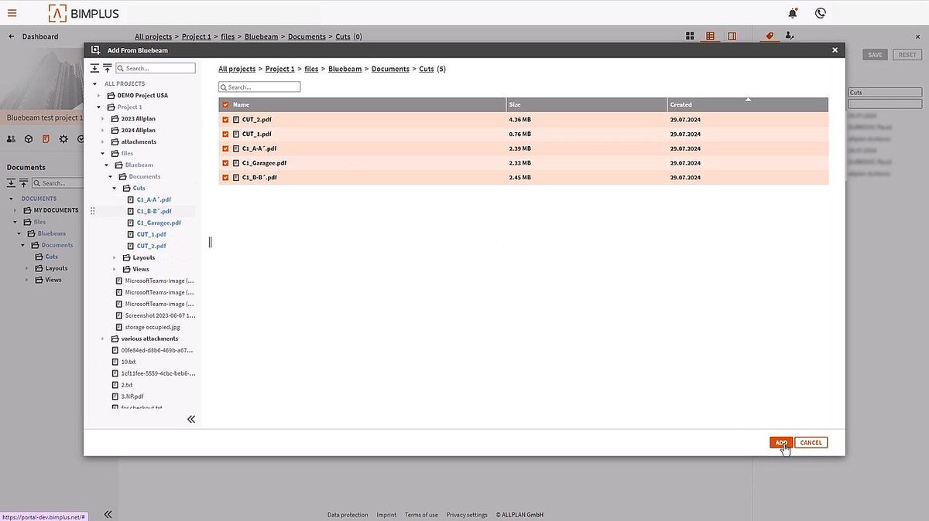The height and width of the screenshot is (521, 929).
Task: Collapse the dialog's tree sidebar
Action: pos(191,419)
